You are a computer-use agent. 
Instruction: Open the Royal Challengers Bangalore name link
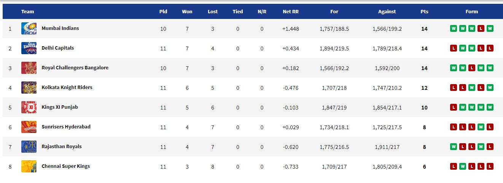75,68
